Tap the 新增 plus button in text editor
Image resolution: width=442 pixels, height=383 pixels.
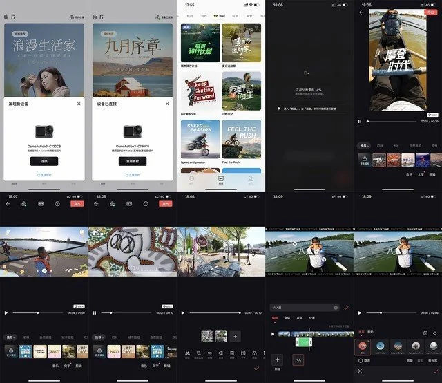[278, 360]
